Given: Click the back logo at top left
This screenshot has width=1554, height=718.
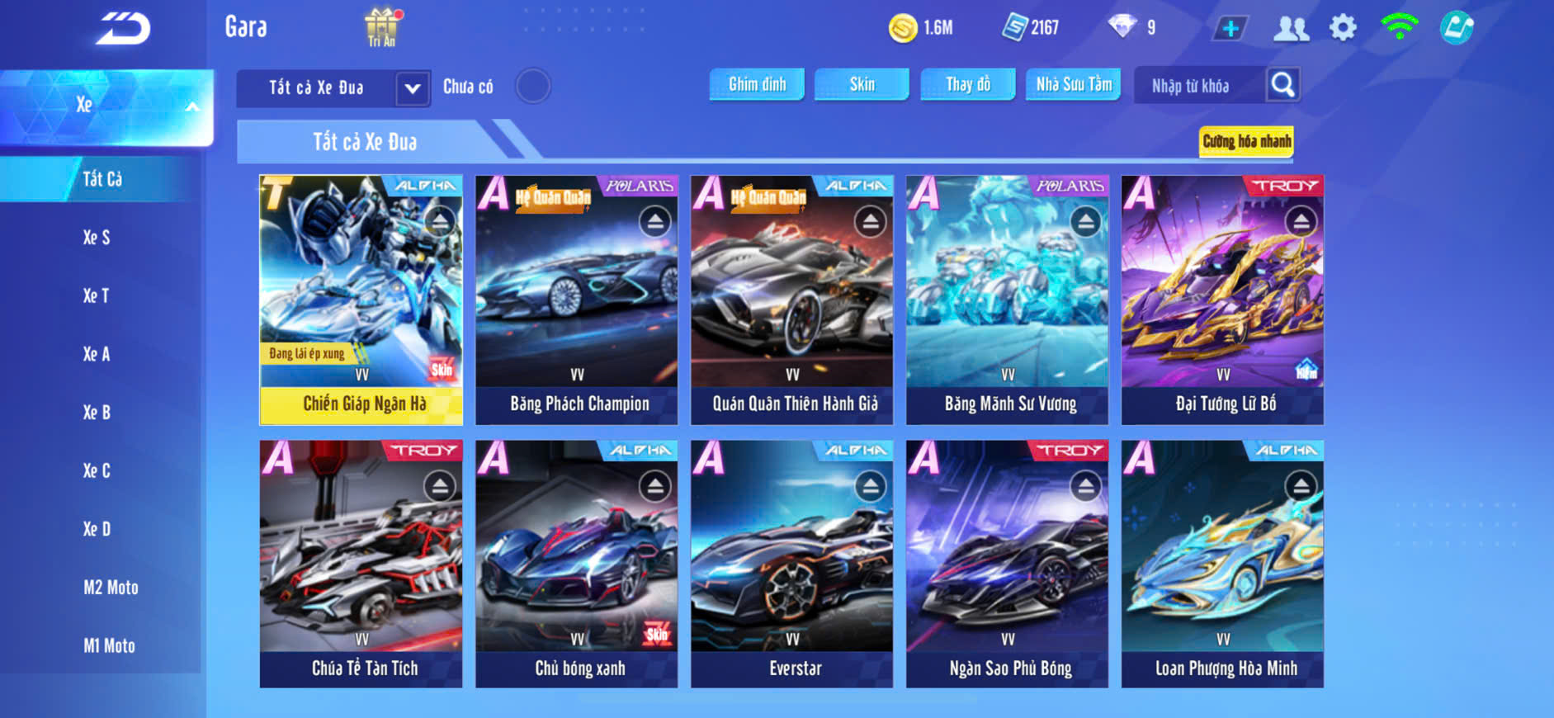Looking at the screenshot, I should point(123,29).
